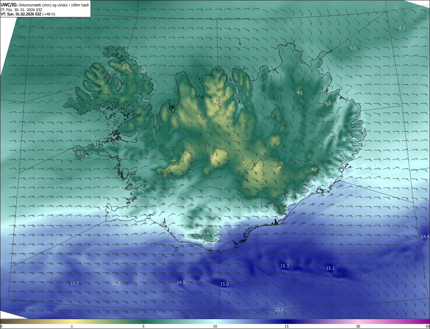Click the 15.1 precipitation value
The height and width of the screenshot is (329, 430).
coord(330,268)
